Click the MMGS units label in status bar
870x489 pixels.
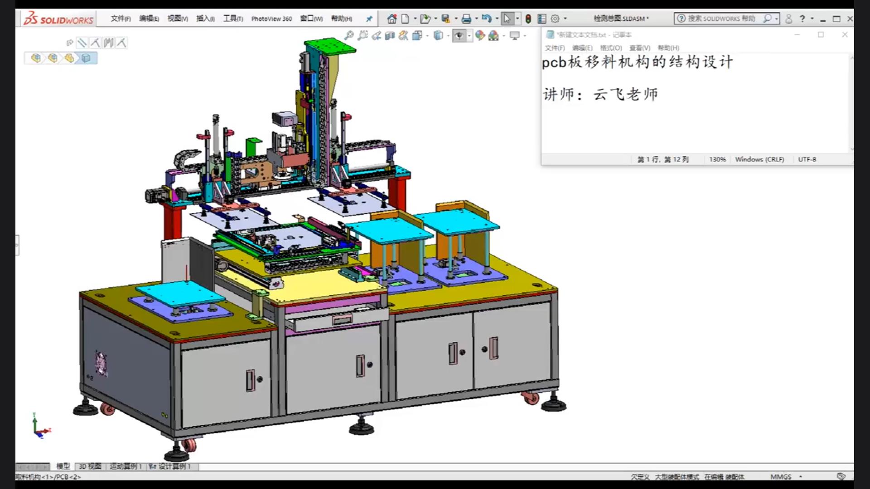click(781, 476)
